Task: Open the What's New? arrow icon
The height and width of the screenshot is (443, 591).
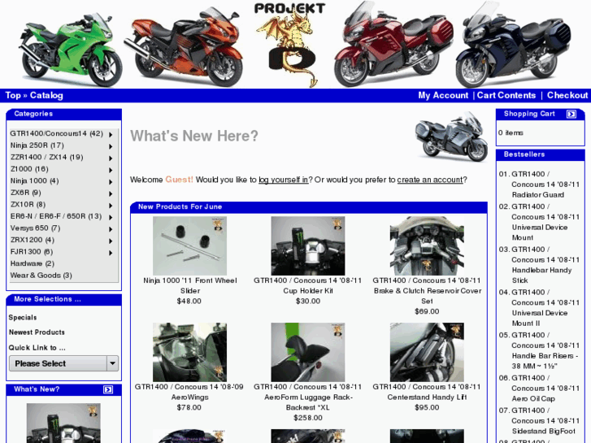Action: pos(108,389)
